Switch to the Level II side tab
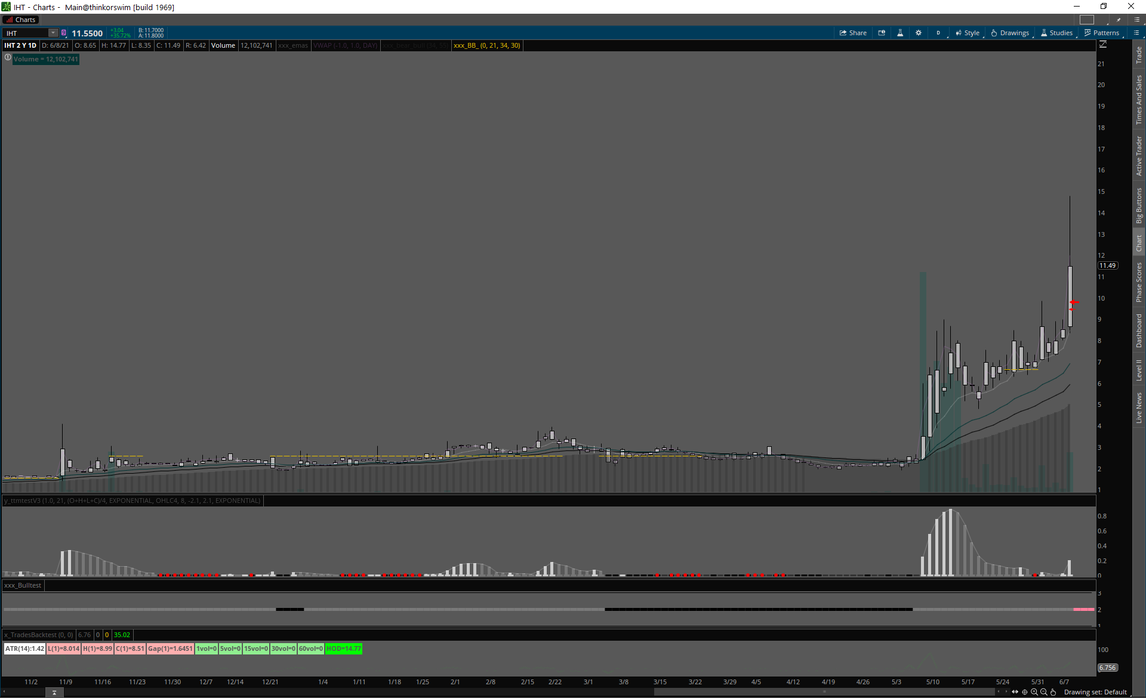 (1139, 370)
